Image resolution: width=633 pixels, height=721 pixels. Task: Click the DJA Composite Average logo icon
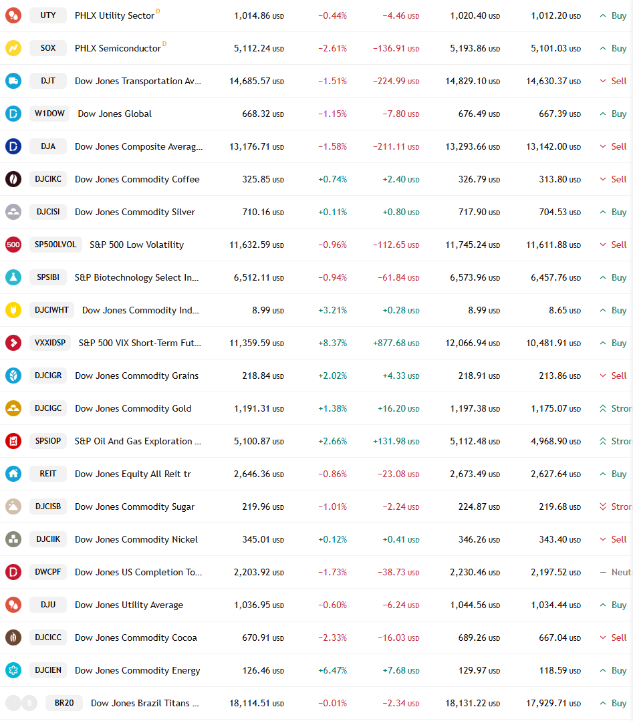pyautogui.click(x=13, y=147)
